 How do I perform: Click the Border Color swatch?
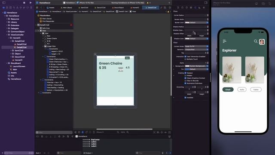pos(187,23)
